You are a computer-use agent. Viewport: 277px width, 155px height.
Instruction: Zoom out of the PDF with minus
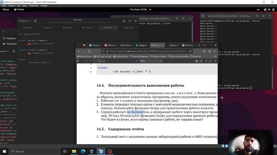point(133,61)
